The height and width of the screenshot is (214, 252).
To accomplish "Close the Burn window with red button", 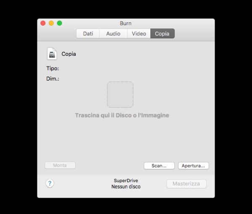I will (43, 23).
